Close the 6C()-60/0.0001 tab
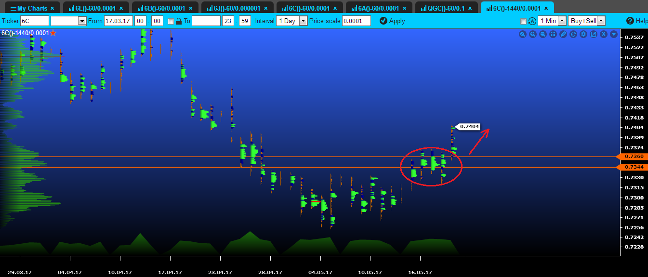Viewport: 648px width, 277px height. pos(335,8)
